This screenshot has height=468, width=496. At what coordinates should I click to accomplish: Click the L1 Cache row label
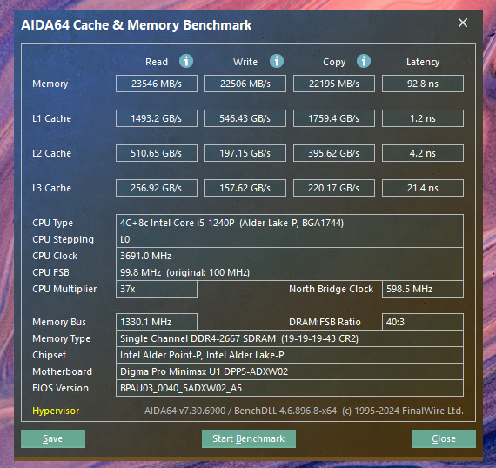(x=52, y=118)
